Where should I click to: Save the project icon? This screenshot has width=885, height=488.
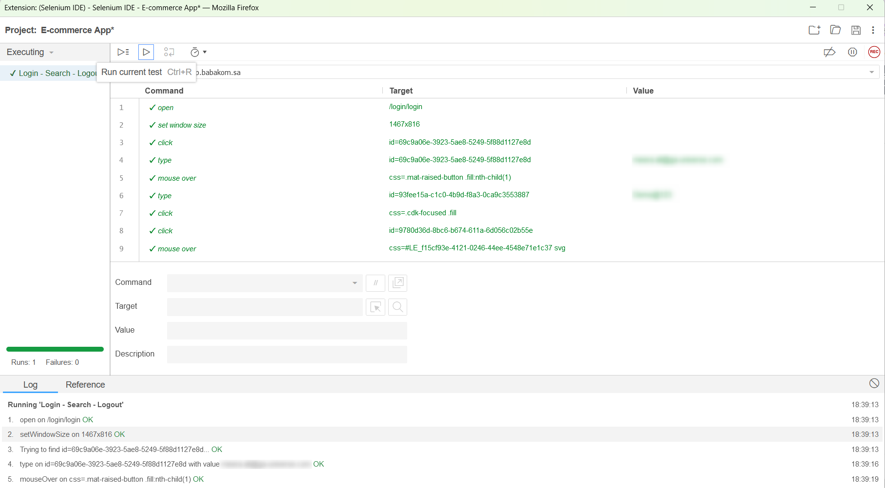point(856,30)
